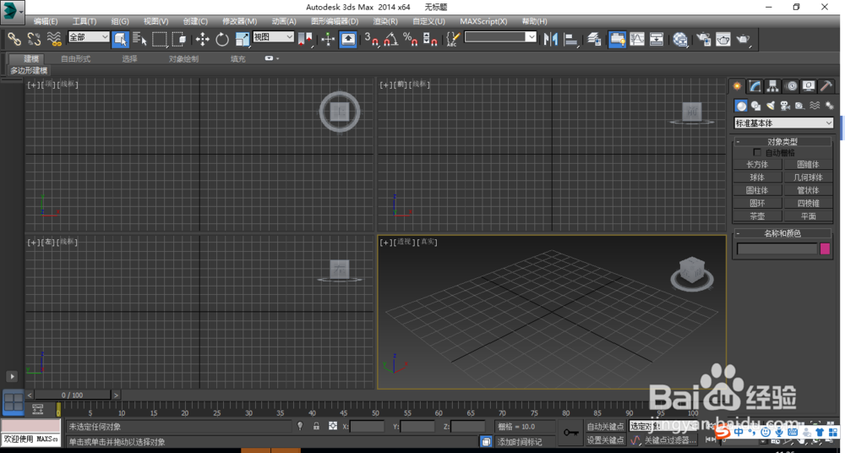Collapse the 对象类型 rollout
The width and height of the screenshot is (845, 453).
782,142
